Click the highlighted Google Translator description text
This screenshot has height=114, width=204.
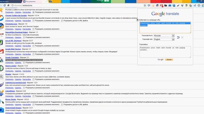(x=24, y=60)
